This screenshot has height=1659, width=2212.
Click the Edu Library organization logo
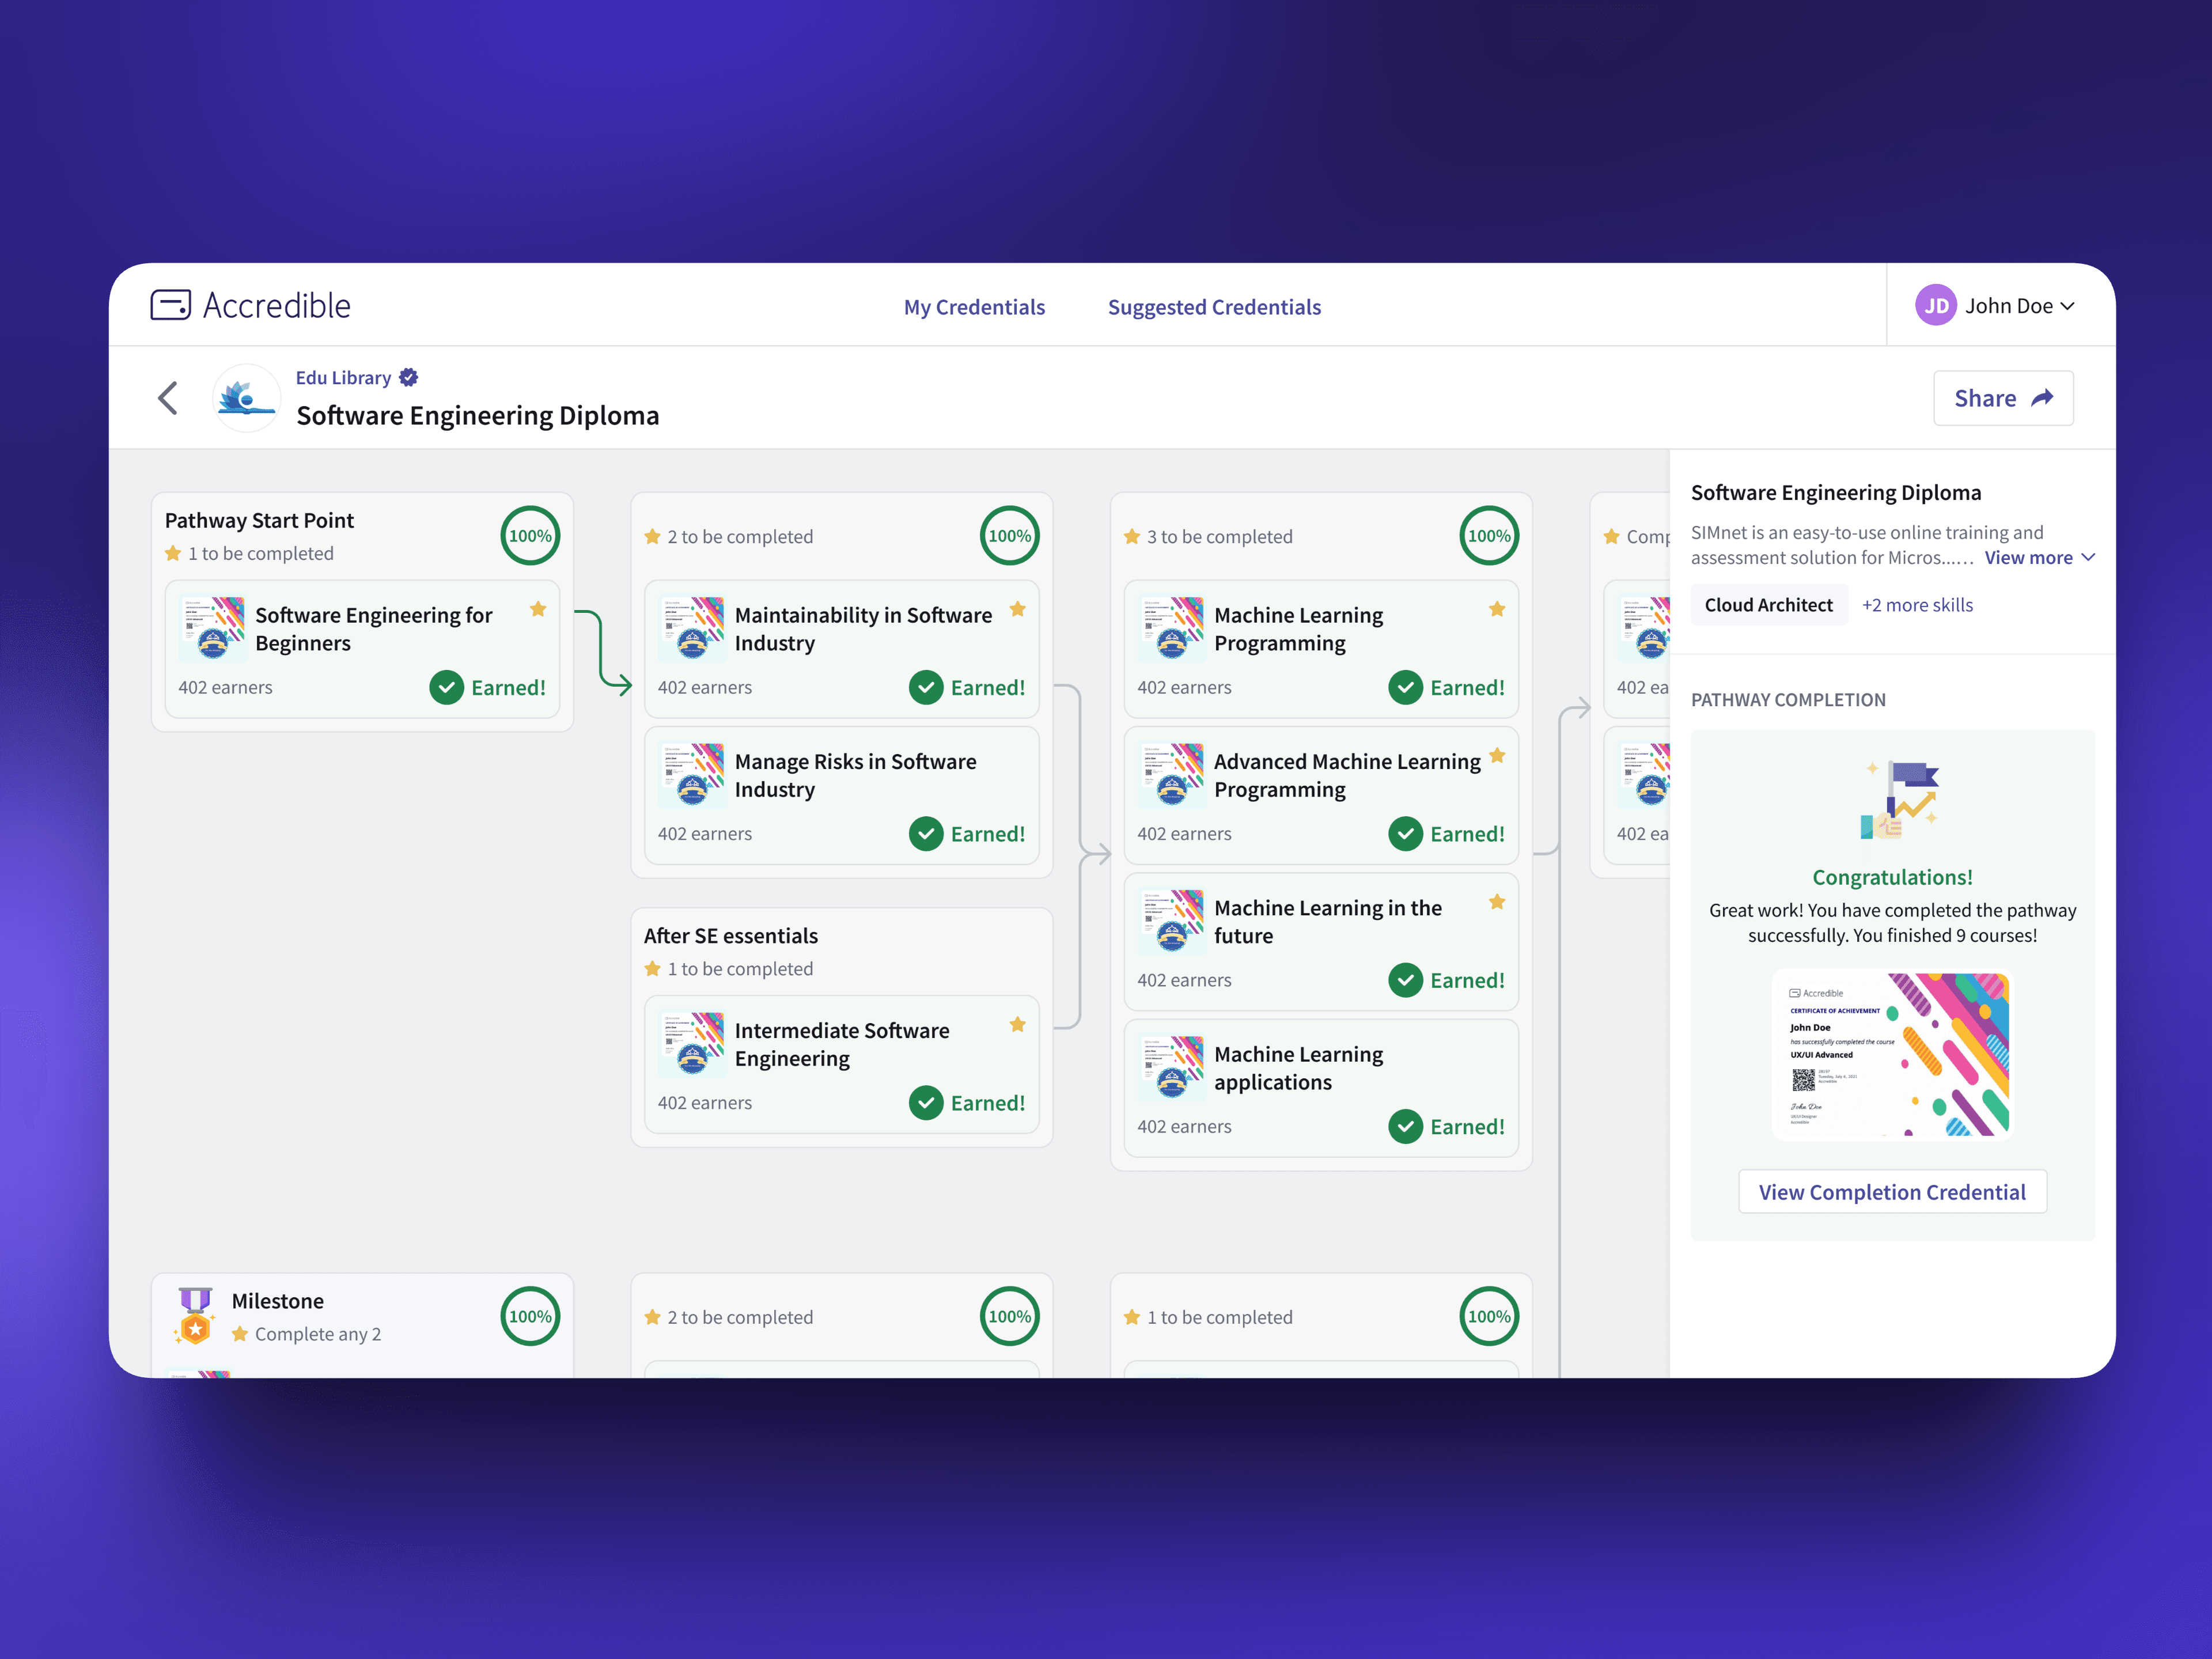click(x=246, y=398)
